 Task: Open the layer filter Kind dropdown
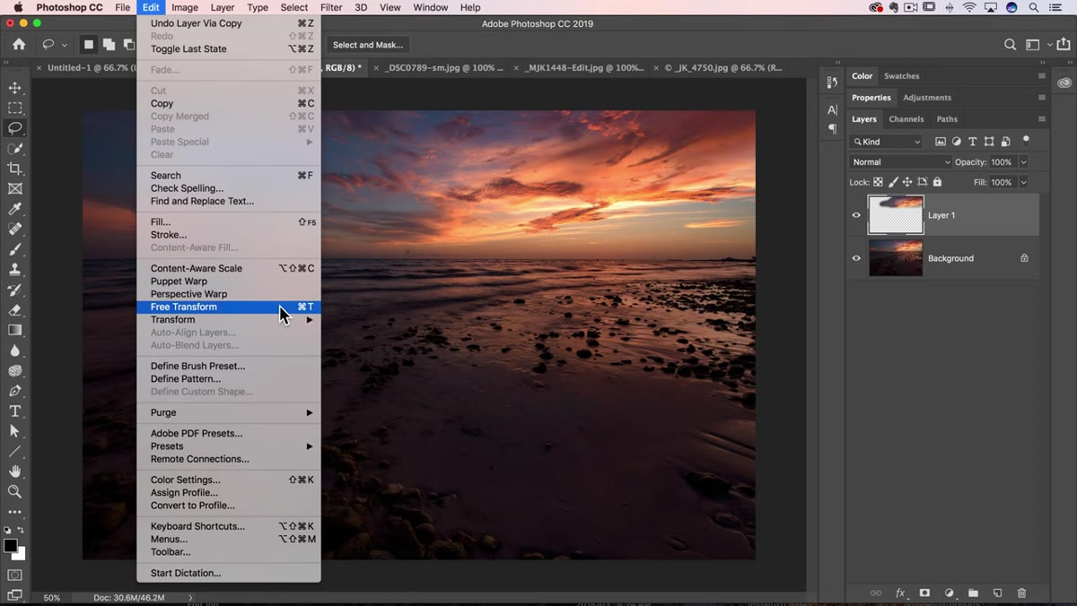(x=887, y=142)
